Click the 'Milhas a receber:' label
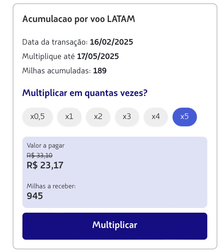The width and height of the screenshot is (223, 252). 51,186
